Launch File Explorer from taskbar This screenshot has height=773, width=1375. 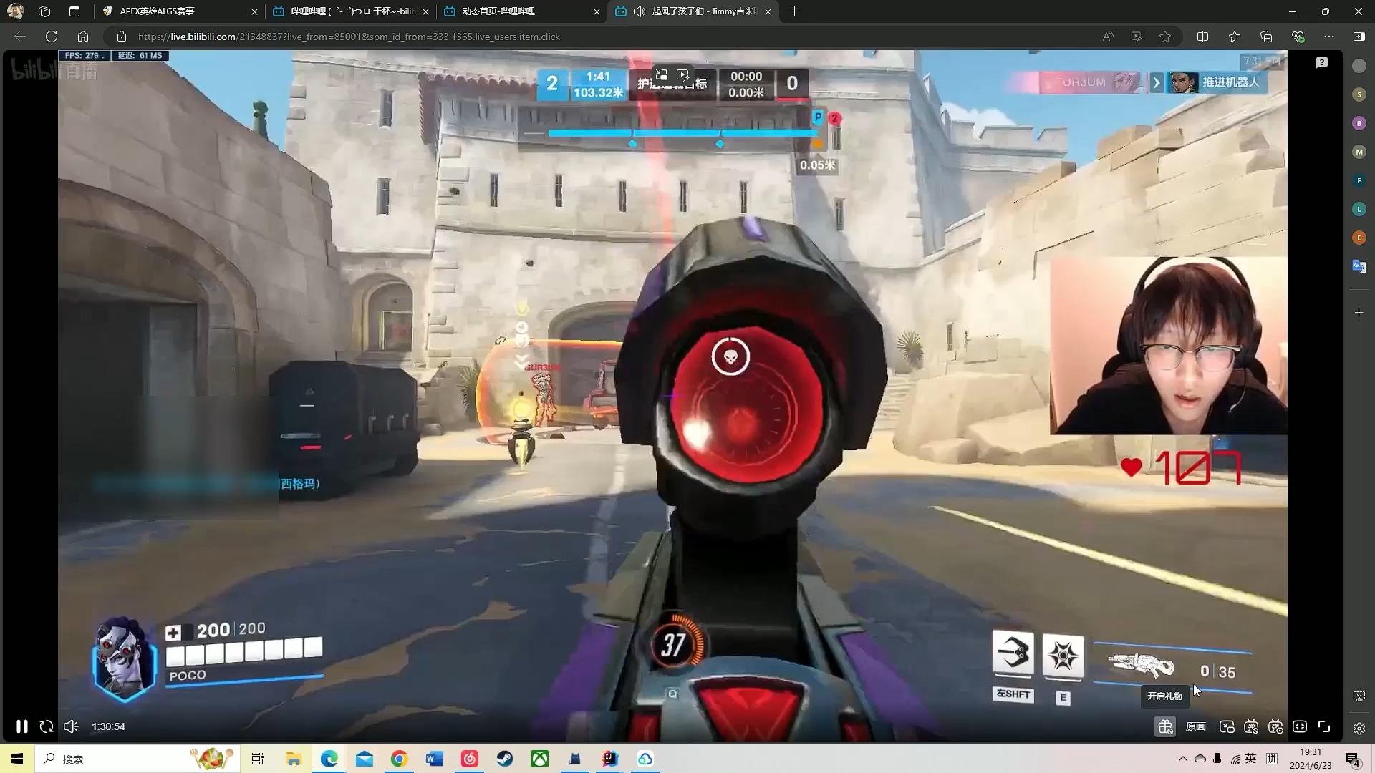click(294, 759)
